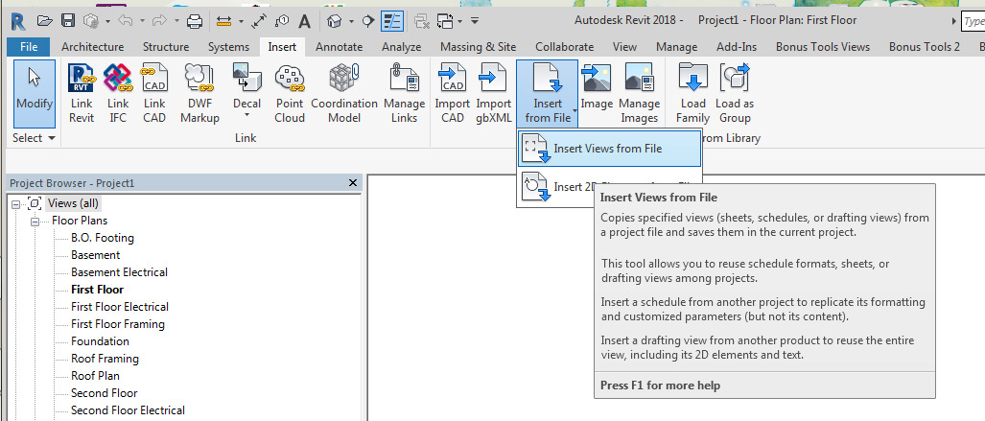Switch to the Annotate tab
Viewport: 985px width, 421px height.
pos(340,46)
